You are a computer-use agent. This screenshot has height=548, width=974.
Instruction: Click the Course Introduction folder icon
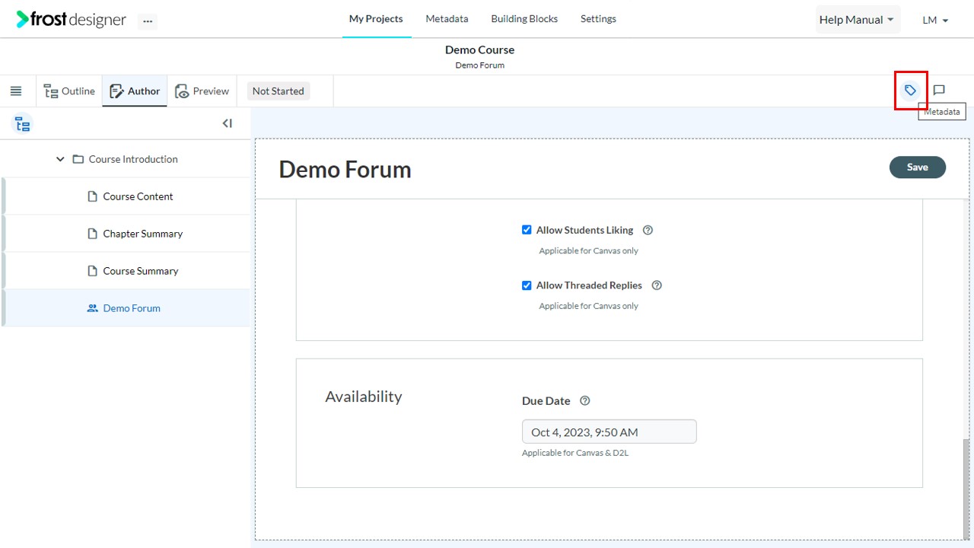(x=78, y=160)
